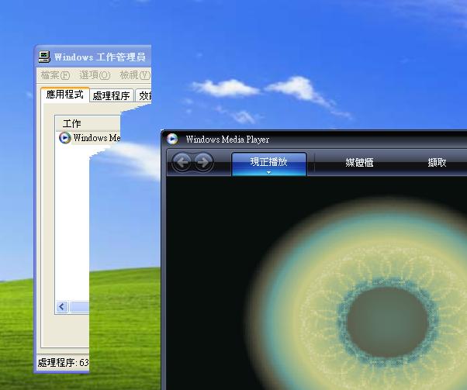Select the Windows Media Player task row
Screen dimensions: 467x390
[88, 138]
